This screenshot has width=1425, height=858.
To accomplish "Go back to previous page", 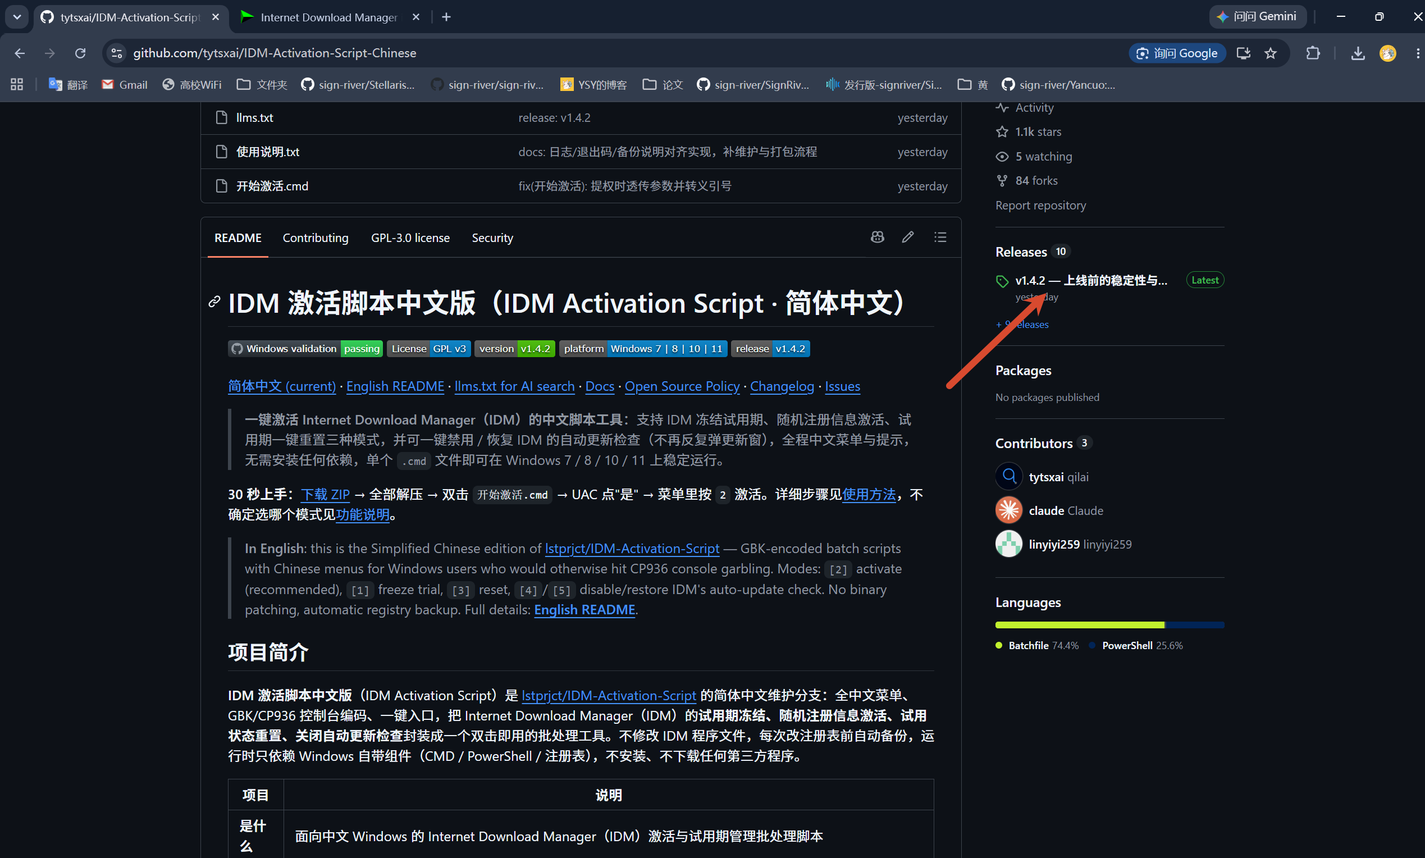I will click(x=20, y=53).
